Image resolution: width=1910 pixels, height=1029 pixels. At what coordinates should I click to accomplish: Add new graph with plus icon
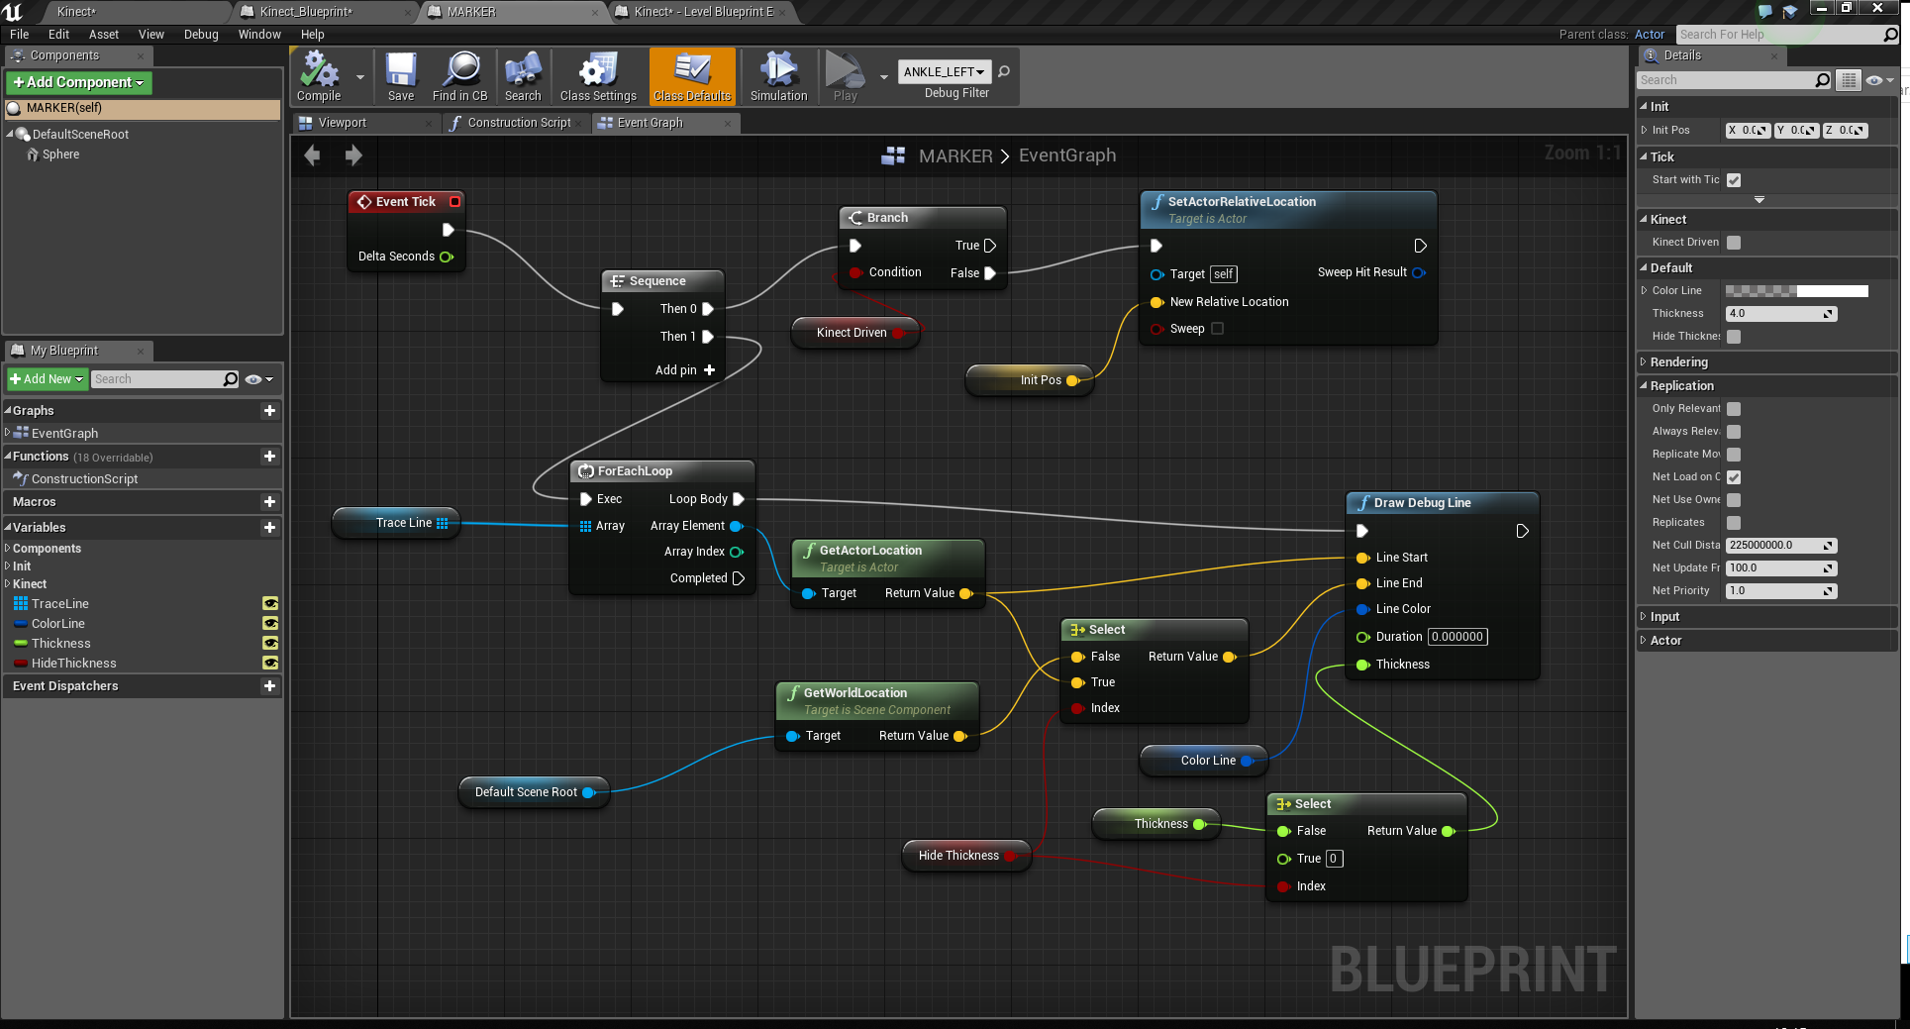(x=269, y=410)
